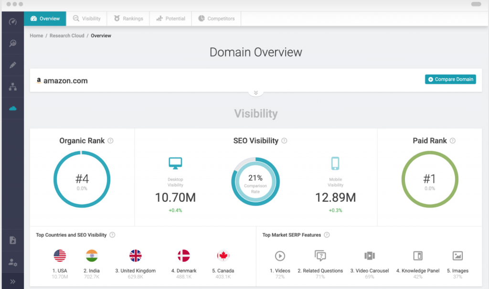Image resolution: width=489 pixels, height=289 pixels.
Task: Open the site structure hierarchy sidebar icon
Action: tap(13, 87)
